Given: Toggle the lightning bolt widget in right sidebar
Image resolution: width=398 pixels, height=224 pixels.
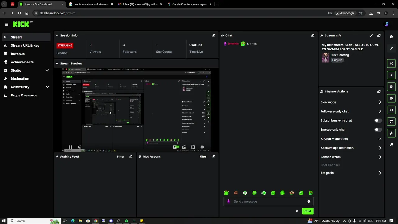Looking at the screenshot, I should [x=391, y=75].
